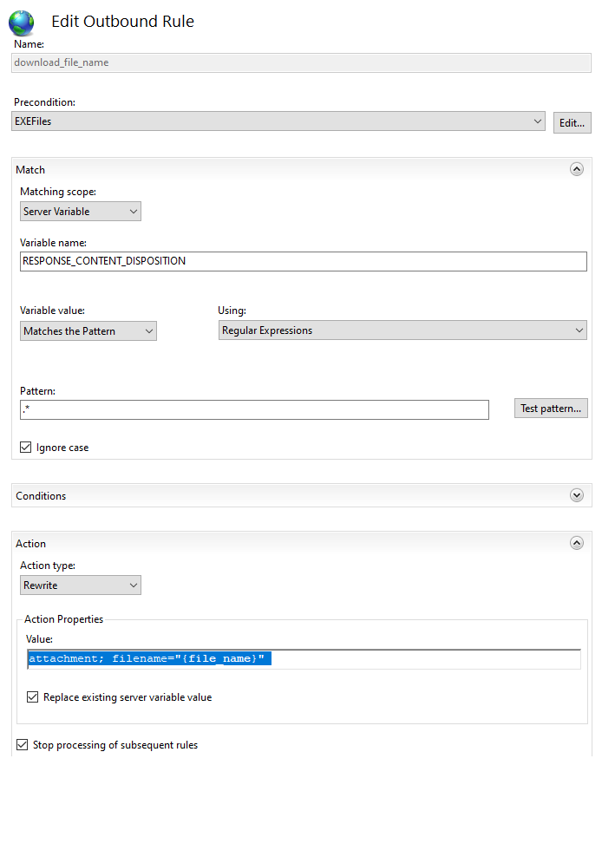Open the Matching scope Server Variable dropdown
The height and width of the screenshot is (850, 615).
pyautogui.click(x=81, y=212)
